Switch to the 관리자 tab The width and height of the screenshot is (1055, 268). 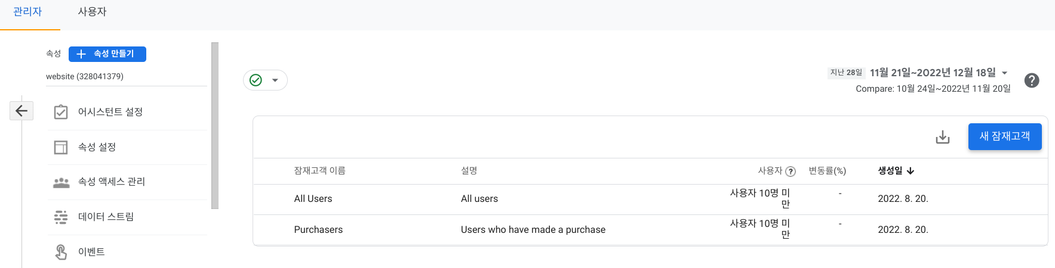pos(27,12)
